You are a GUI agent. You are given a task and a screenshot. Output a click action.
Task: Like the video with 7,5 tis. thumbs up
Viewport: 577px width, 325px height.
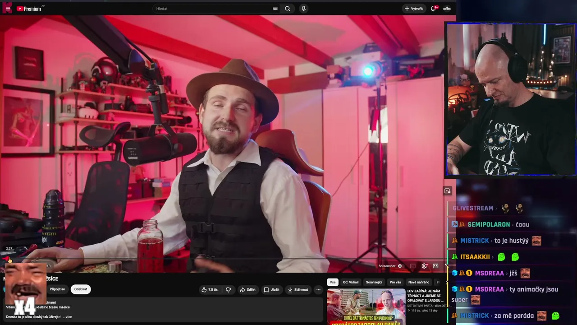[x=210, y=290]
